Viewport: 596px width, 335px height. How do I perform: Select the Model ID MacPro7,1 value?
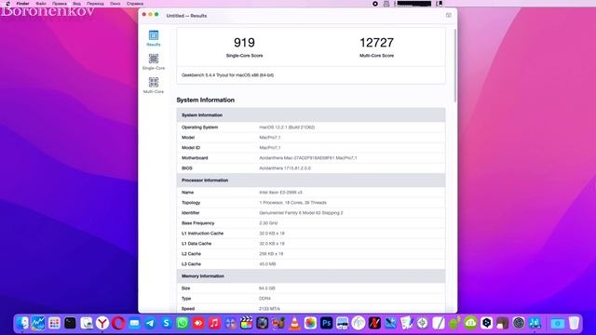(270, 148)
